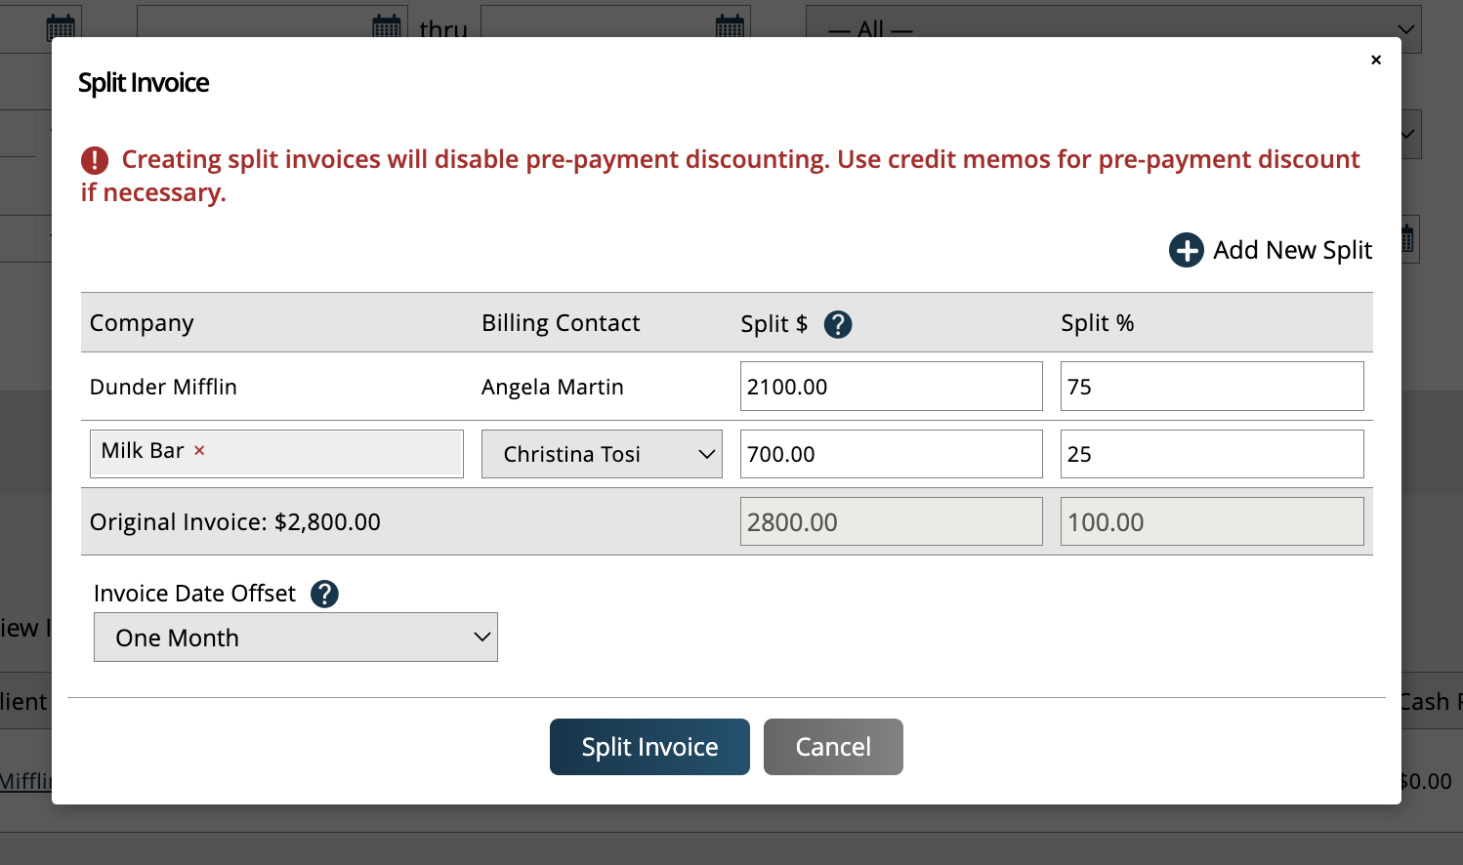Click the Invoice Date Offset help icon
This screenshot has height=865, width=1463.
coord(324,593)
